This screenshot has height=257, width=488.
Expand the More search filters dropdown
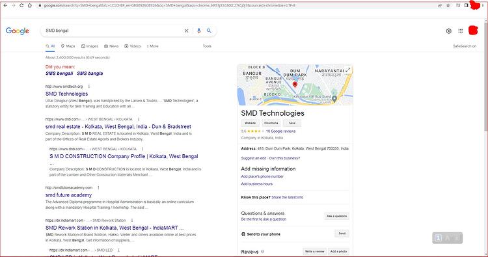[x=152, y=46]
